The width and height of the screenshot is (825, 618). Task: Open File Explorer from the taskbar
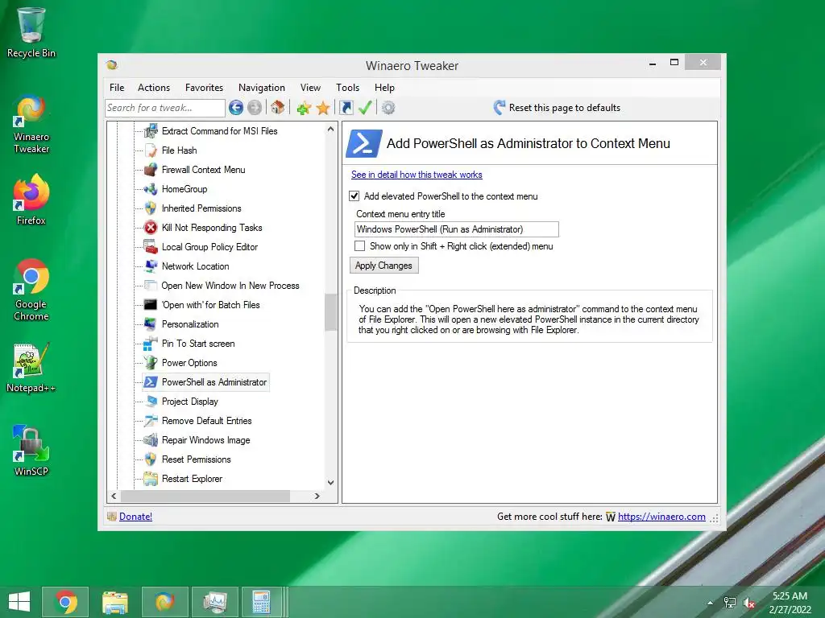tap(115, 602)
